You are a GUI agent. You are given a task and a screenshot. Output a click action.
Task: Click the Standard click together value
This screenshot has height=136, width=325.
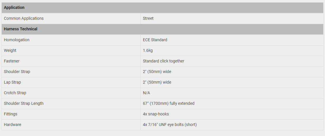coord(164,61)
